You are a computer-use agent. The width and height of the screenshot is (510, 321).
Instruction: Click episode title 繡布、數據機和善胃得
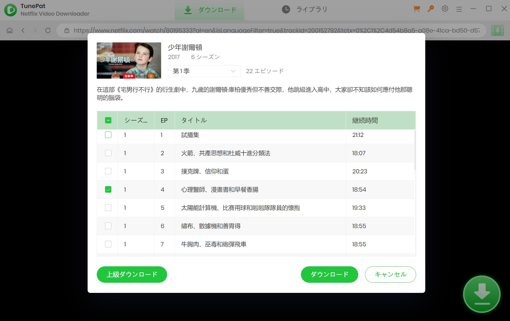point(211,226)
